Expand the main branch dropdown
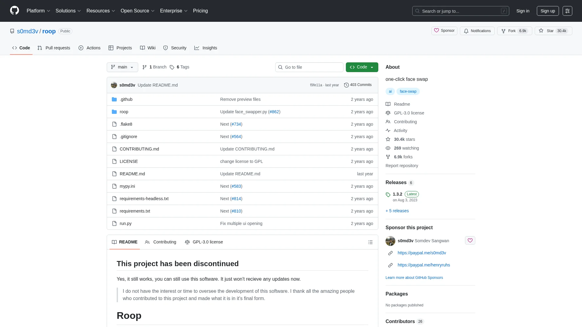582x327 pixels. tap(122, 67)
